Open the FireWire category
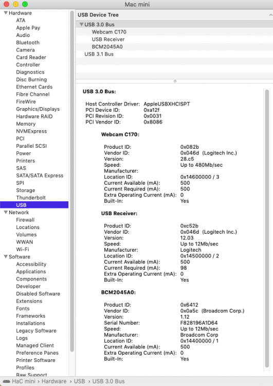The image size is (273, 386). tap(26, 102)
